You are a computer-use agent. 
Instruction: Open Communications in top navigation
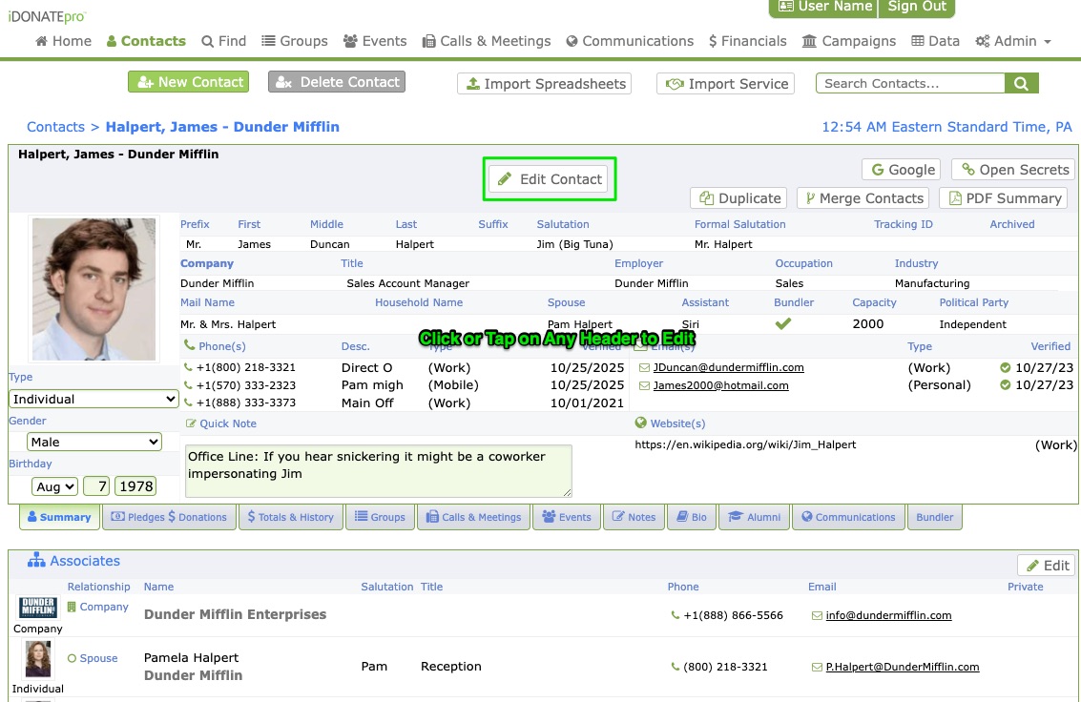630,41
